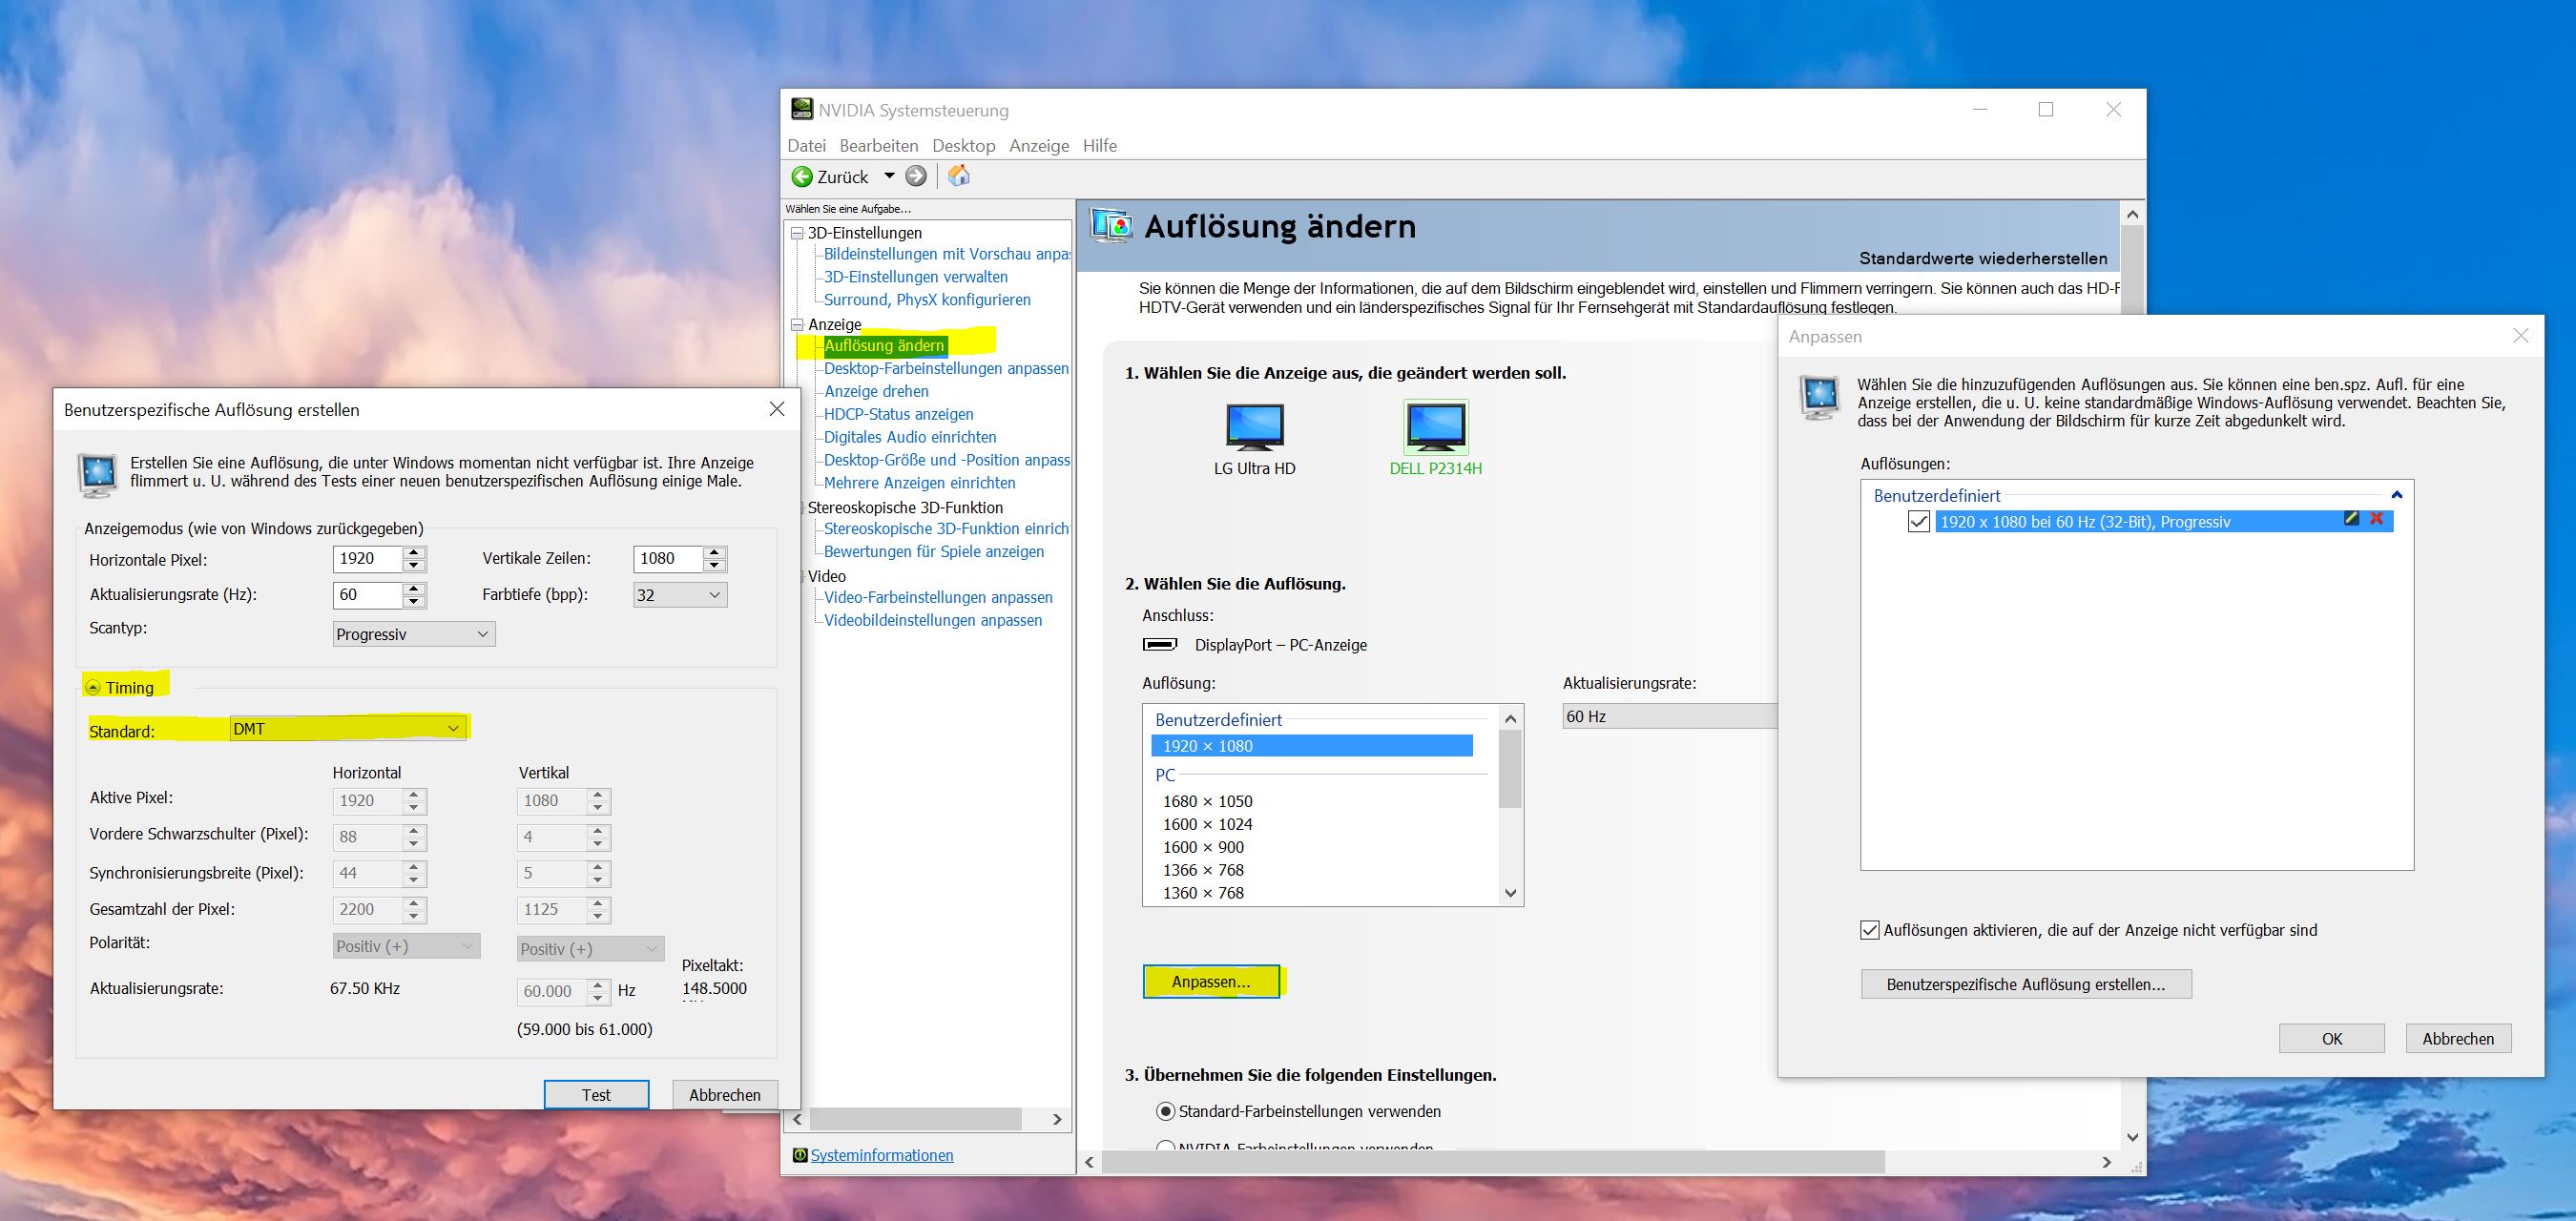Screen dimensions: 2576x1221
Task: Open the Anzeige menu
Action: 1039,146
